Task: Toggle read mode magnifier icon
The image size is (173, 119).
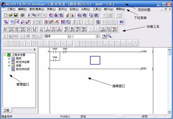Action: 23,22
